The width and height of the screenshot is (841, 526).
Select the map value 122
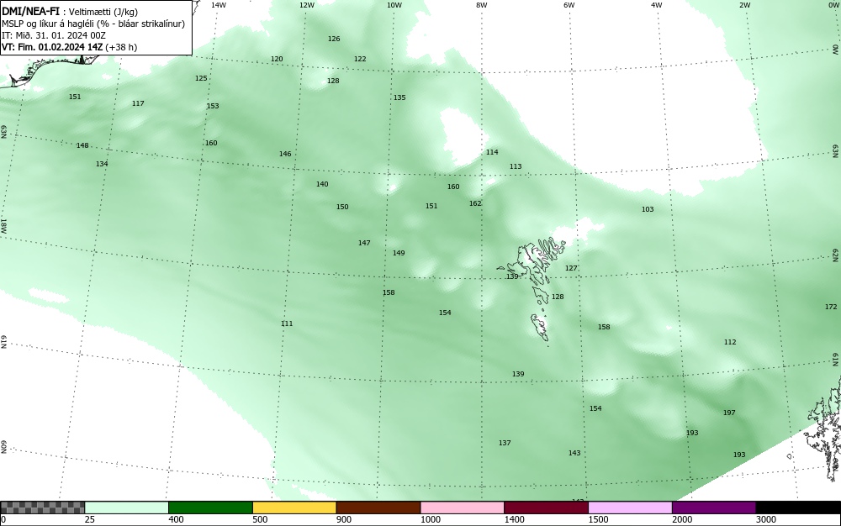coord(360,59)
